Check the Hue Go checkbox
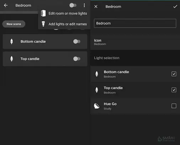 pos(174,106)
